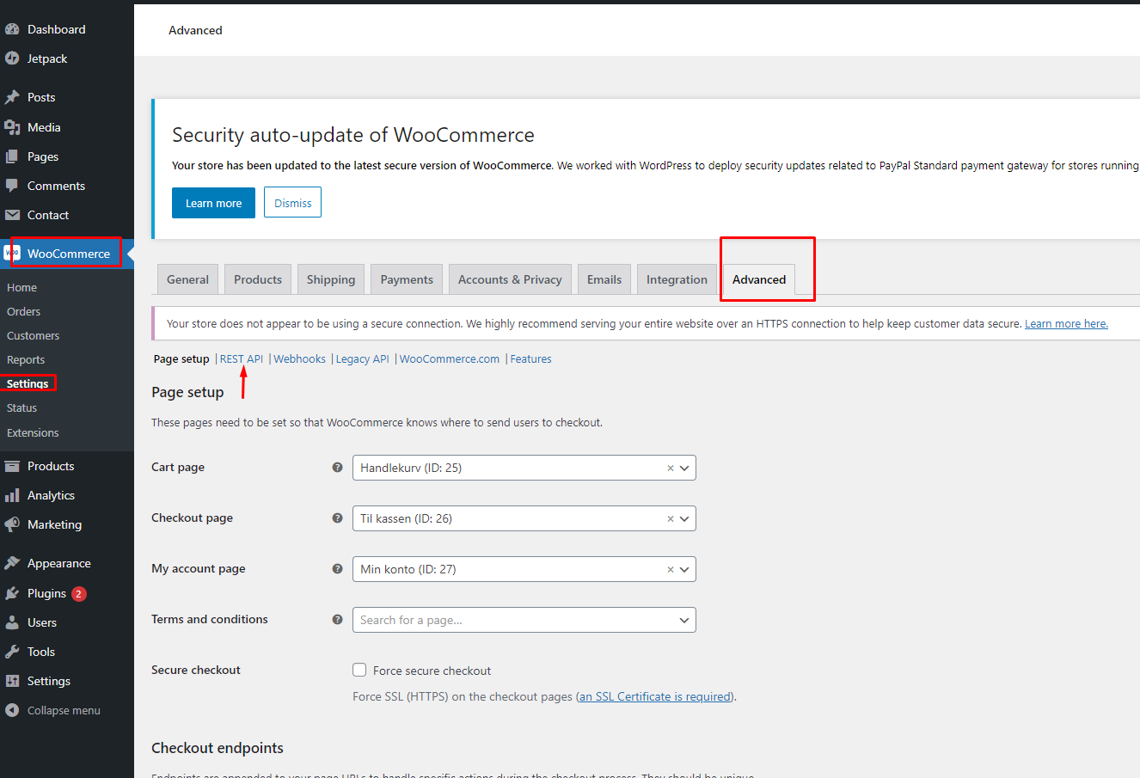Switch to the Integration tab
Image resolution: width=1140 pixels, height=778 pixels.
click(x=677, y=279)
